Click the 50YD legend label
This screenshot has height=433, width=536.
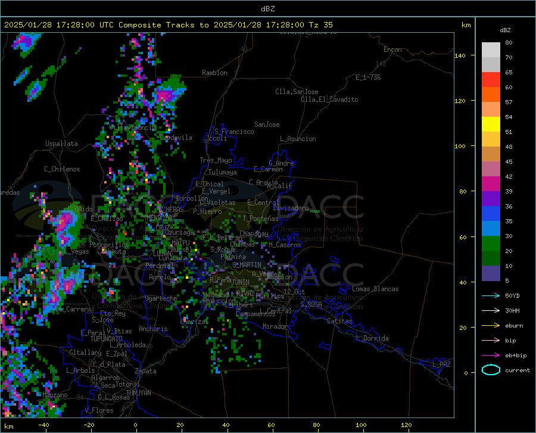pos(512,295)
